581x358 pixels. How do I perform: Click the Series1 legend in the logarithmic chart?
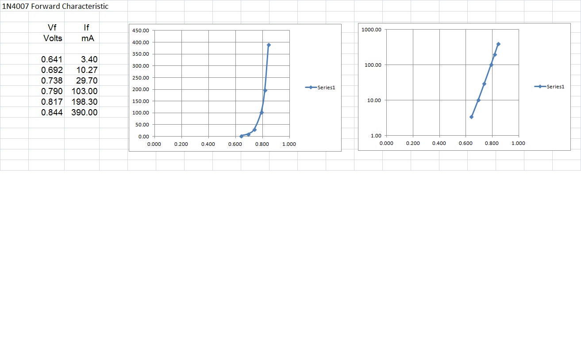point(550,87)
